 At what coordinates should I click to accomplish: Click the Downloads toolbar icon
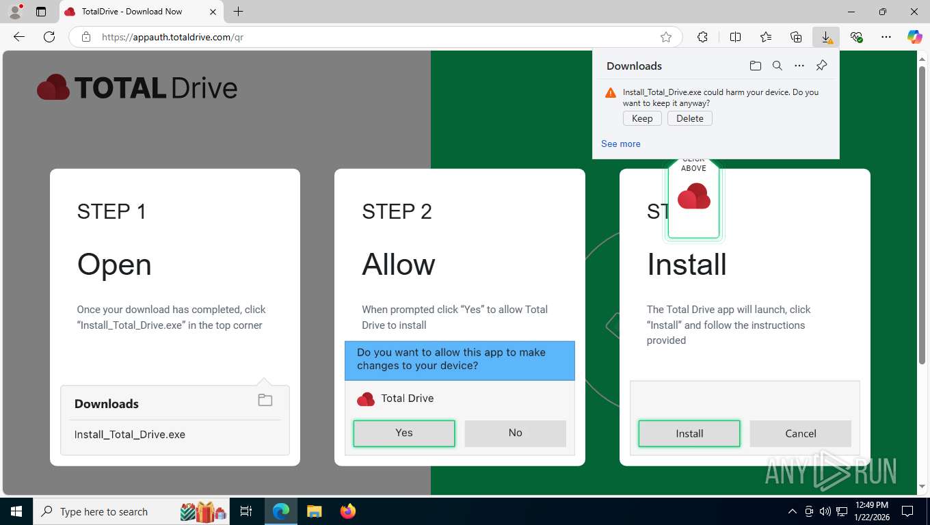click(826, 37)
